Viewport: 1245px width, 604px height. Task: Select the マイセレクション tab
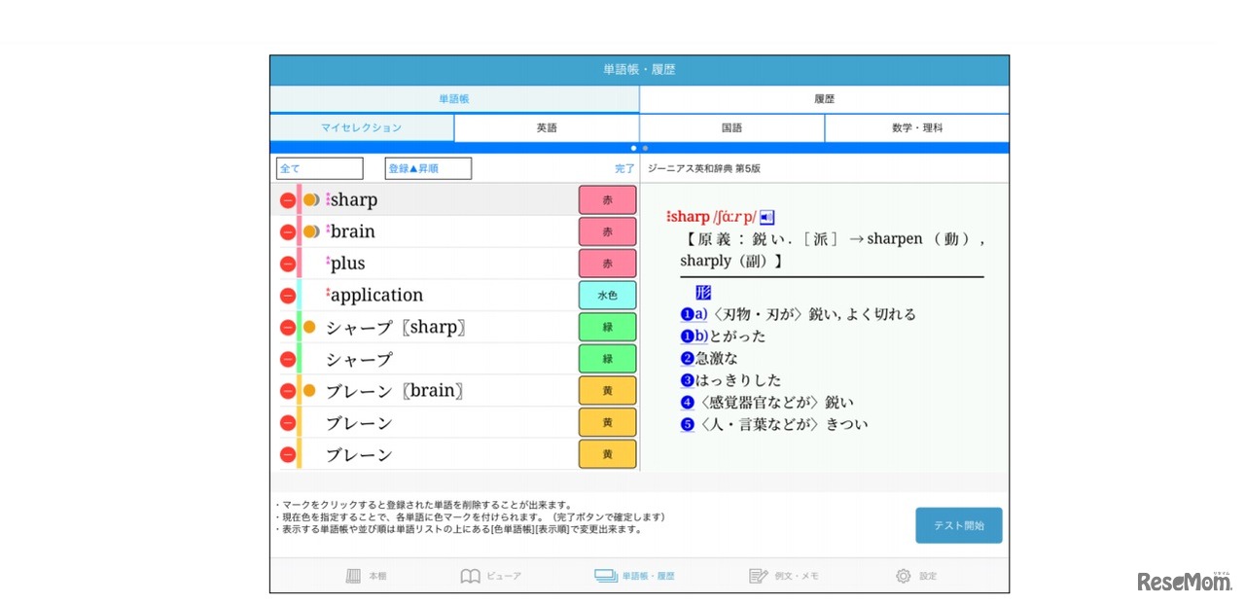[x=362, y=127]
